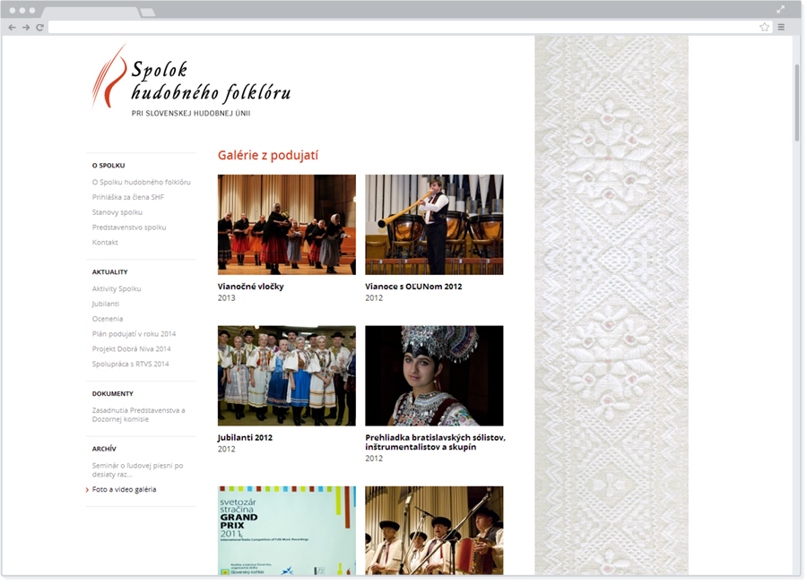Image resolution: width=807 pixels, height=584 pixels.
Task: Click the new tab button
Action: click(148, 12)
